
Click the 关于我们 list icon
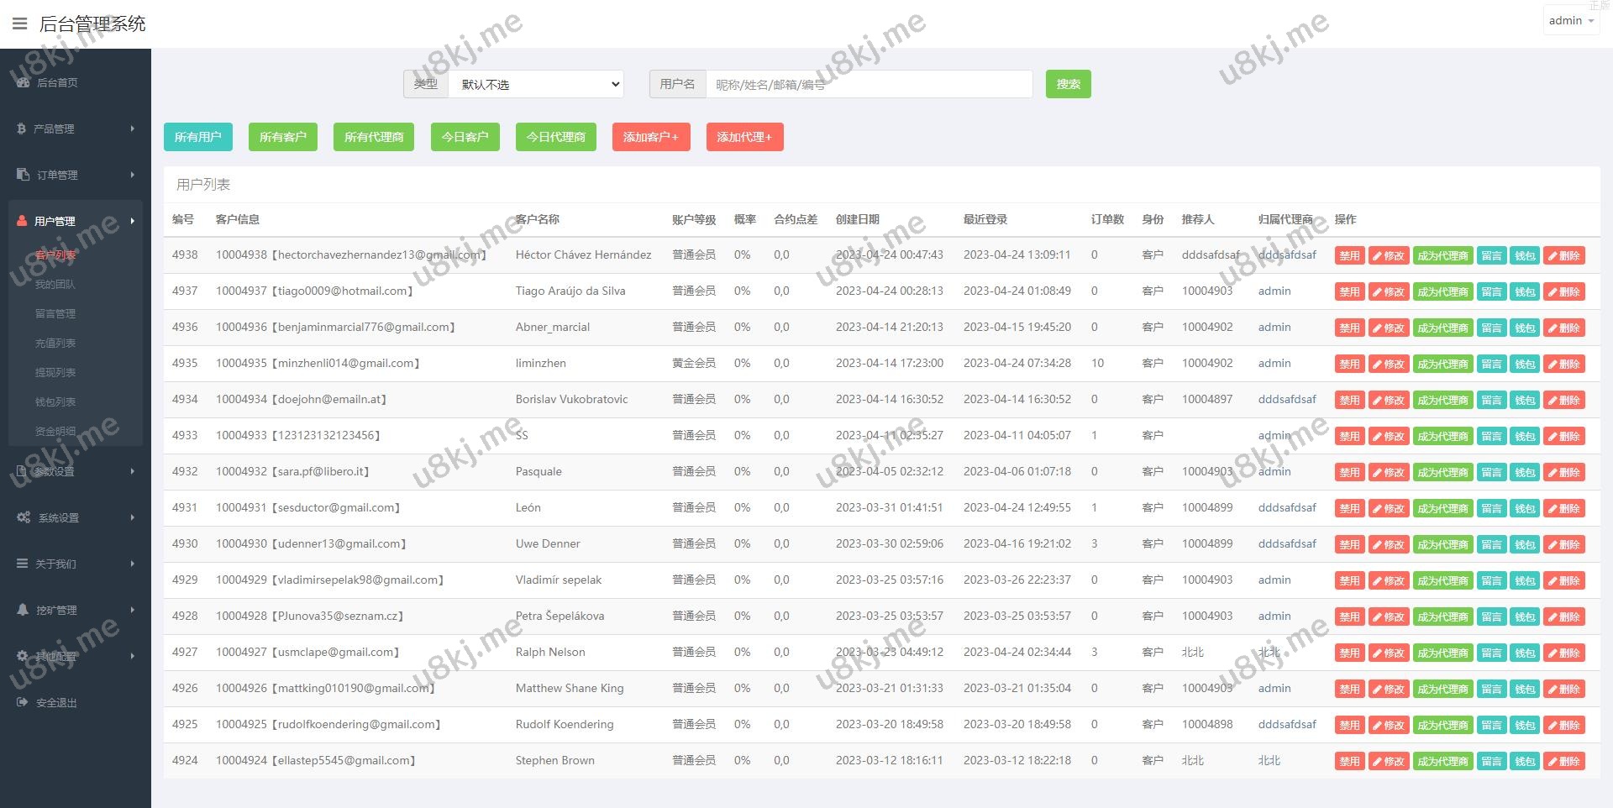(x=23, y=564)
